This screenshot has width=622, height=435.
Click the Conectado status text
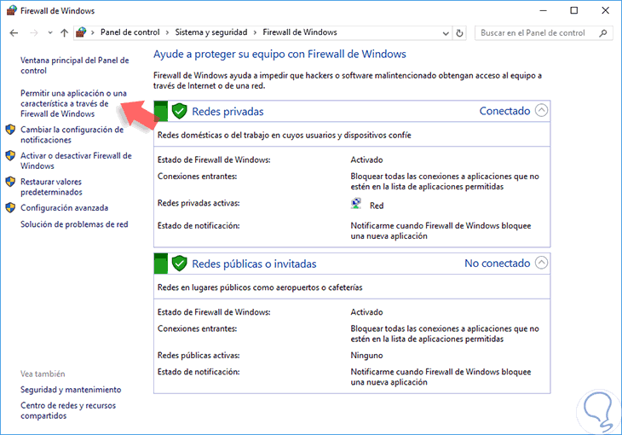click(x=504, y=111)
